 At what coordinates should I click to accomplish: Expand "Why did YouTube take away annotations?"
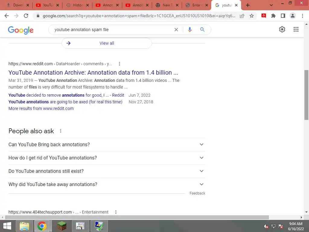pyautogui.click(x=107, y=185)
